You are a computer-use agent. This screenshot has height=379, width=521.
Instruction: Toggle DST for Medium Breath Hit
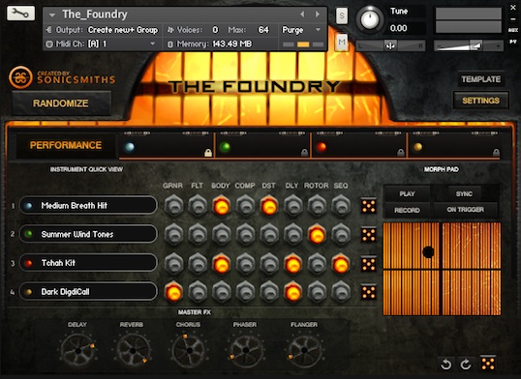point(269,206)
